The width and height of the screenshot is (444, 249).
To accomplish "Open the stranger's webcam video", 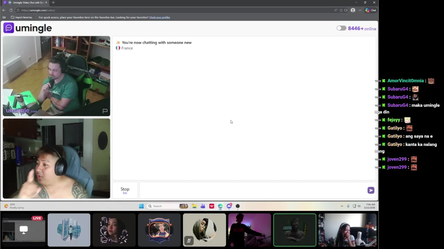I will coord(56,76).
